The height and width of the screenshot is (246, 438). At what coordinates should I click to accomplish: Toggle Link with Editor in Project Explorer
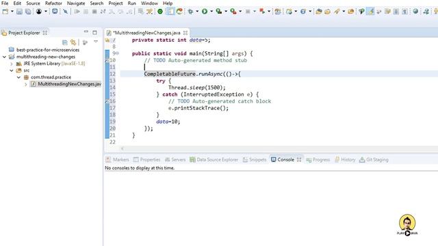(x=73, y=42)
